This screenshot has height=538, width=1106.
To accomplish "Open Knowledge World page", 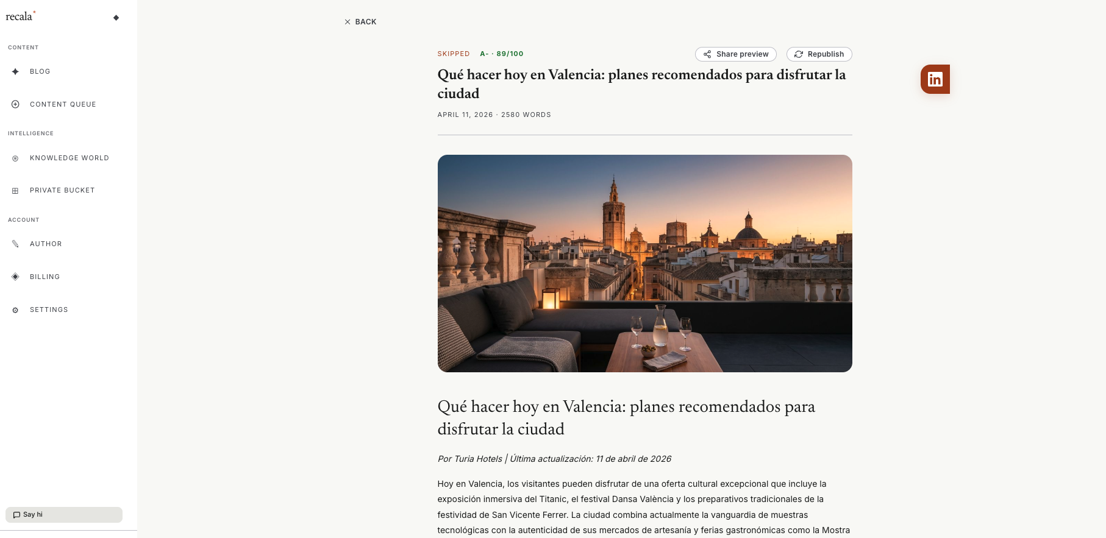I will [68, 158].
